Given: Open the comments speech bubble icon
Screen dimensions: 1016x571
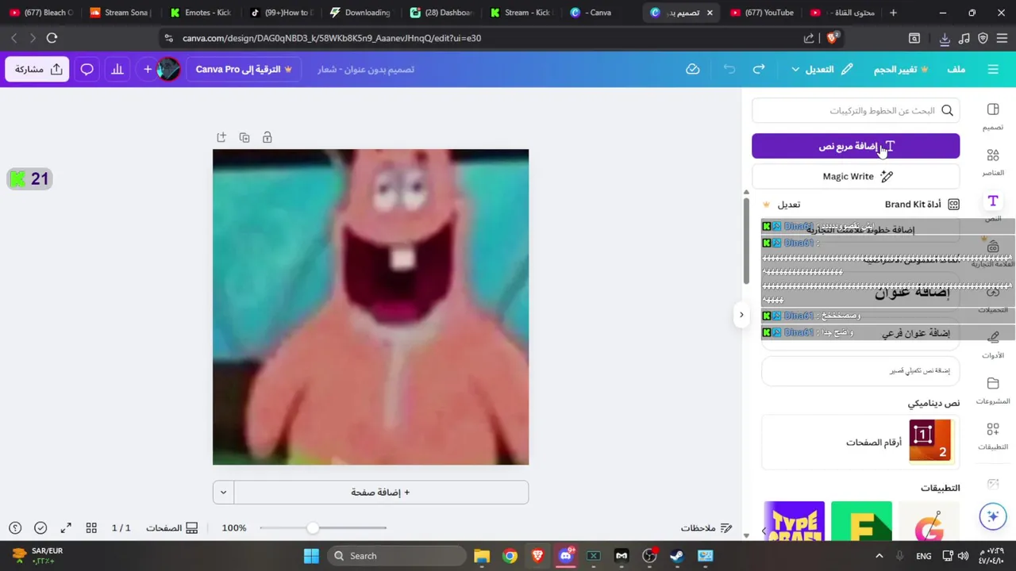Looking at the screenshot, I should (x=87, y=69).
